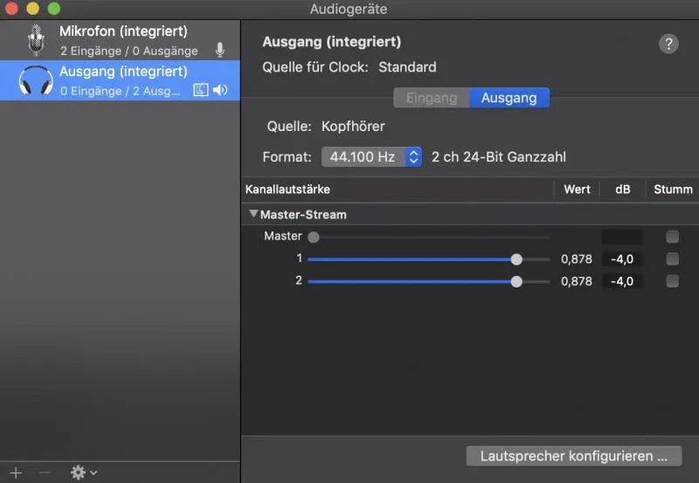Click the Finder system-sound indicator icon

(x=201, y=90)
